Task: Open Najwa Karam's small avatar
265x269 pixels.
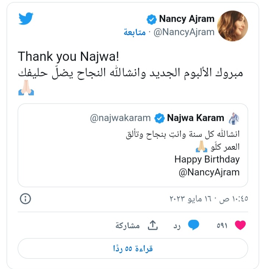Action: click(x=234, y=118)
